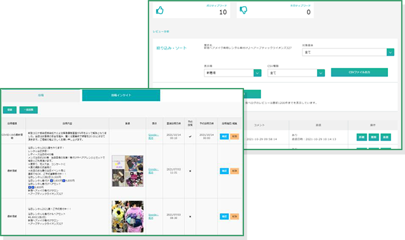Click the 絞り込み・ソート heading
This screenshot has width=405, height=240.
[172, 48]
